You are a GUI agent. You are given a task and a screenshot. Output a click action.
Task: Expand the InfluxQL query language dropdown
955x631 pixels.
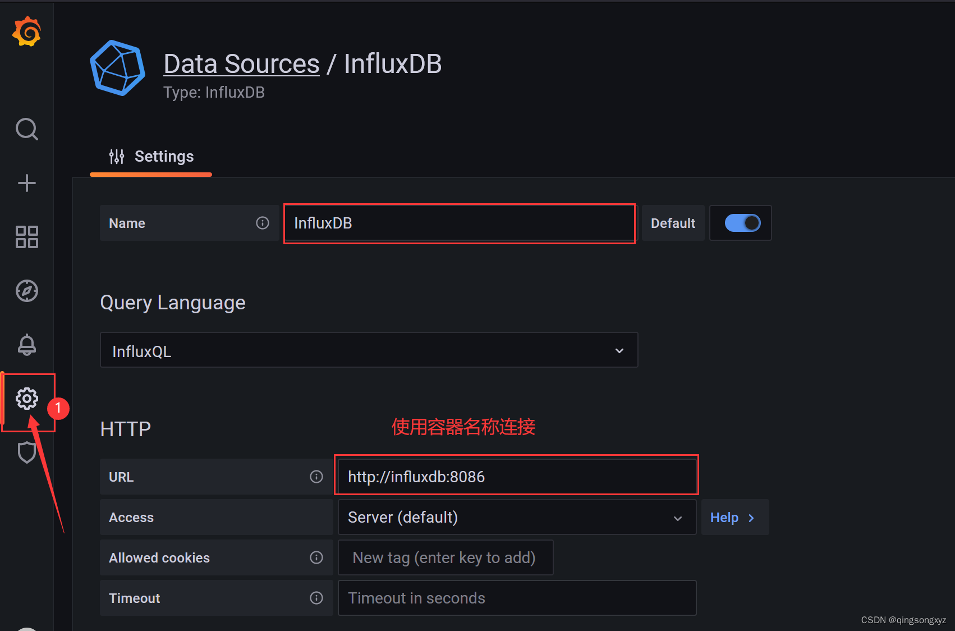tap(369, 350)
